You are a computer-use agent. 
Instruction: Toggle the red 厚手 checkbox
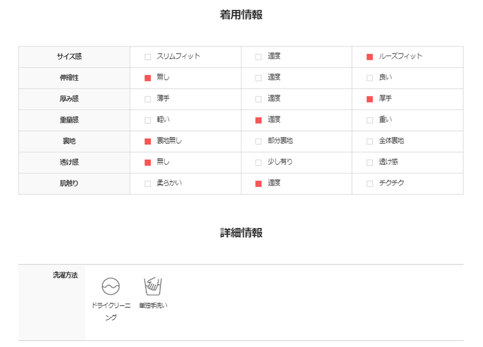369,99
